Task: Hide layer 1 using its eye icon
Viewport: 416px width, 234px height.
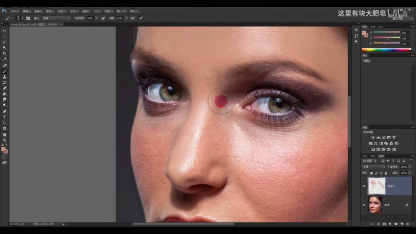Action: [364, 186]
